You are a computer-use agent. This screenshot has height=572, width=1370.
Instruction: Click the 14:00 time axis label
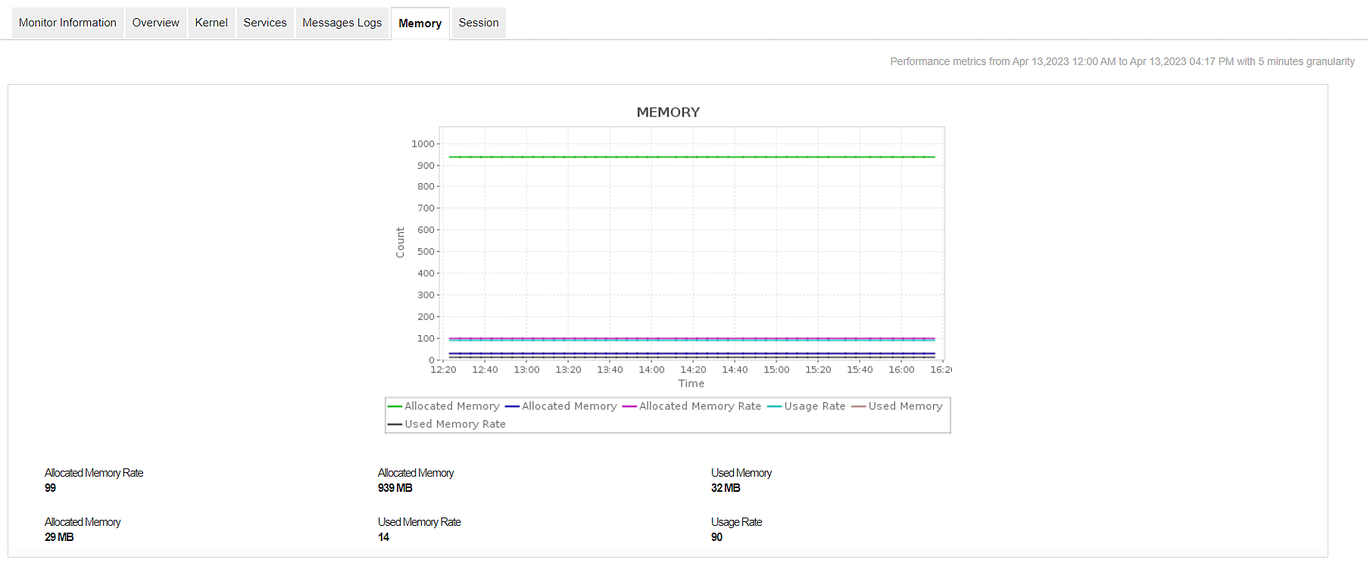pos(651,370)
